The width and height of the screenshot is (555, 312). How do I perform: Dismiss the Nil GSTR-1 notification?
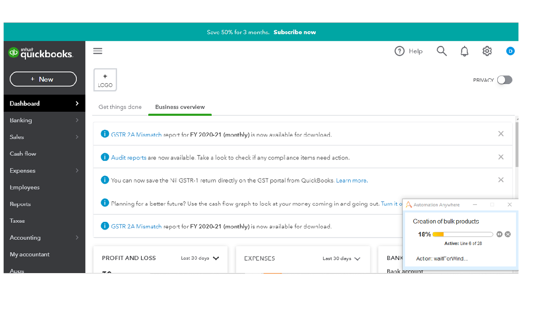pos(501,180)
